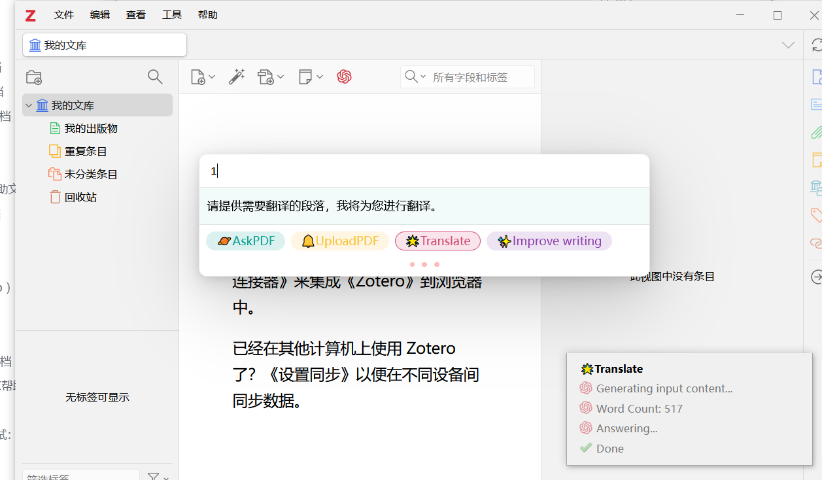
Task: Open the 帮助 menu
Action: point(208,15)
